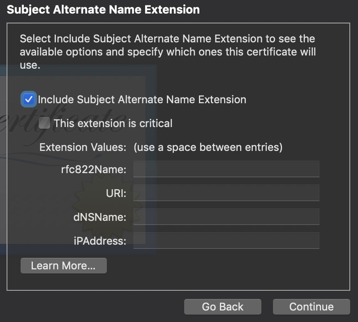Click into the URI text field
Viewport: 358px width, 322px height.
(x=226, y=193)
